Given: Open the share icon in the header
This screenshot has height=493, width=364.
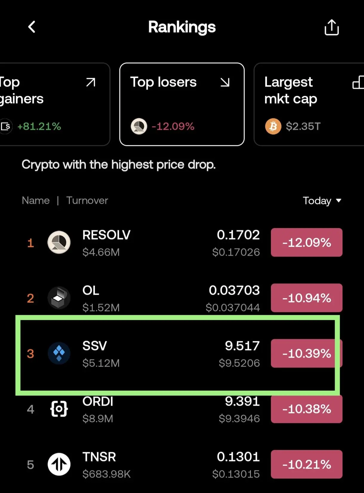Looking at the screenshot, I should (x=331, y=27).
